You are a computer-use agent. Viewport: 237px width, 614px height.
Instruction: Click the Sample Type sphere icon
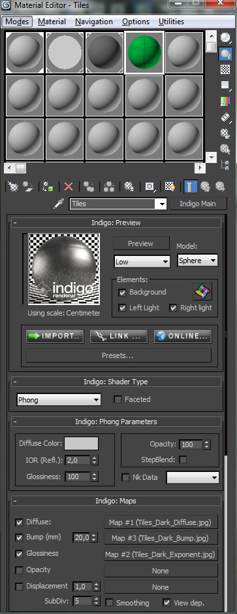point(225,37)
